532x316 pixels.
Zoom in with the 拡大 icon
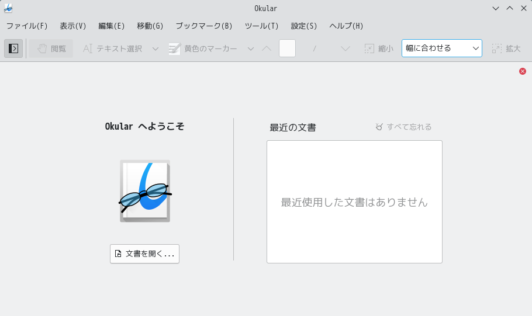pyautogui.click(x=506, y=48)
